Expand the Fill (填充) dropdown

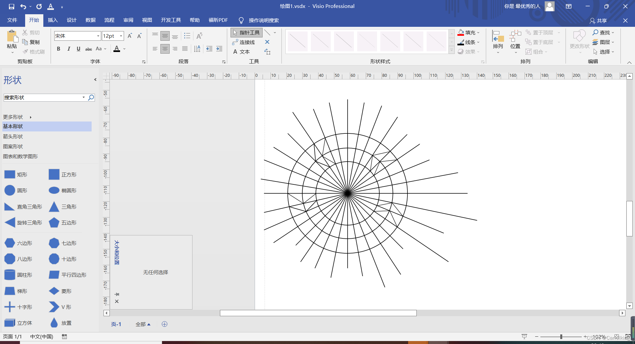(x=478, y=32)
